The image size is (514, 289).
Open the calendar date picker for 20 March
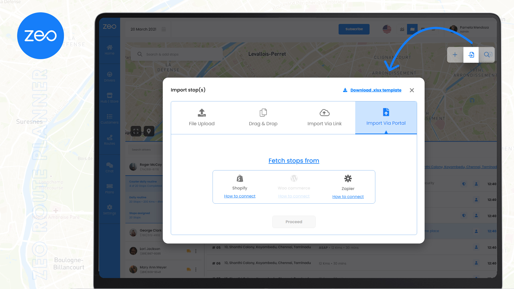click(x=164, y=29)
